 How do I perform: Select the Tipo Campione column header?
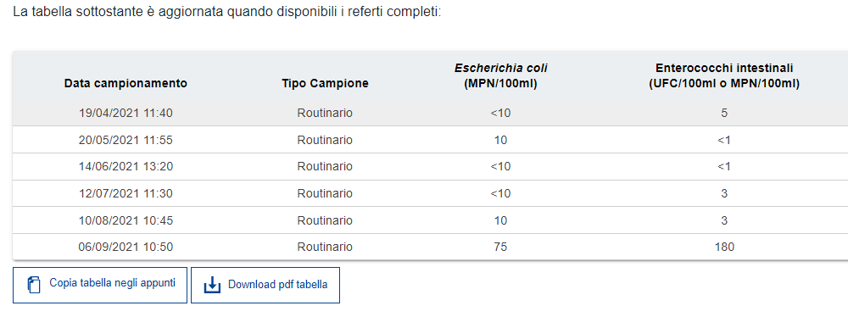coord(325,83)
